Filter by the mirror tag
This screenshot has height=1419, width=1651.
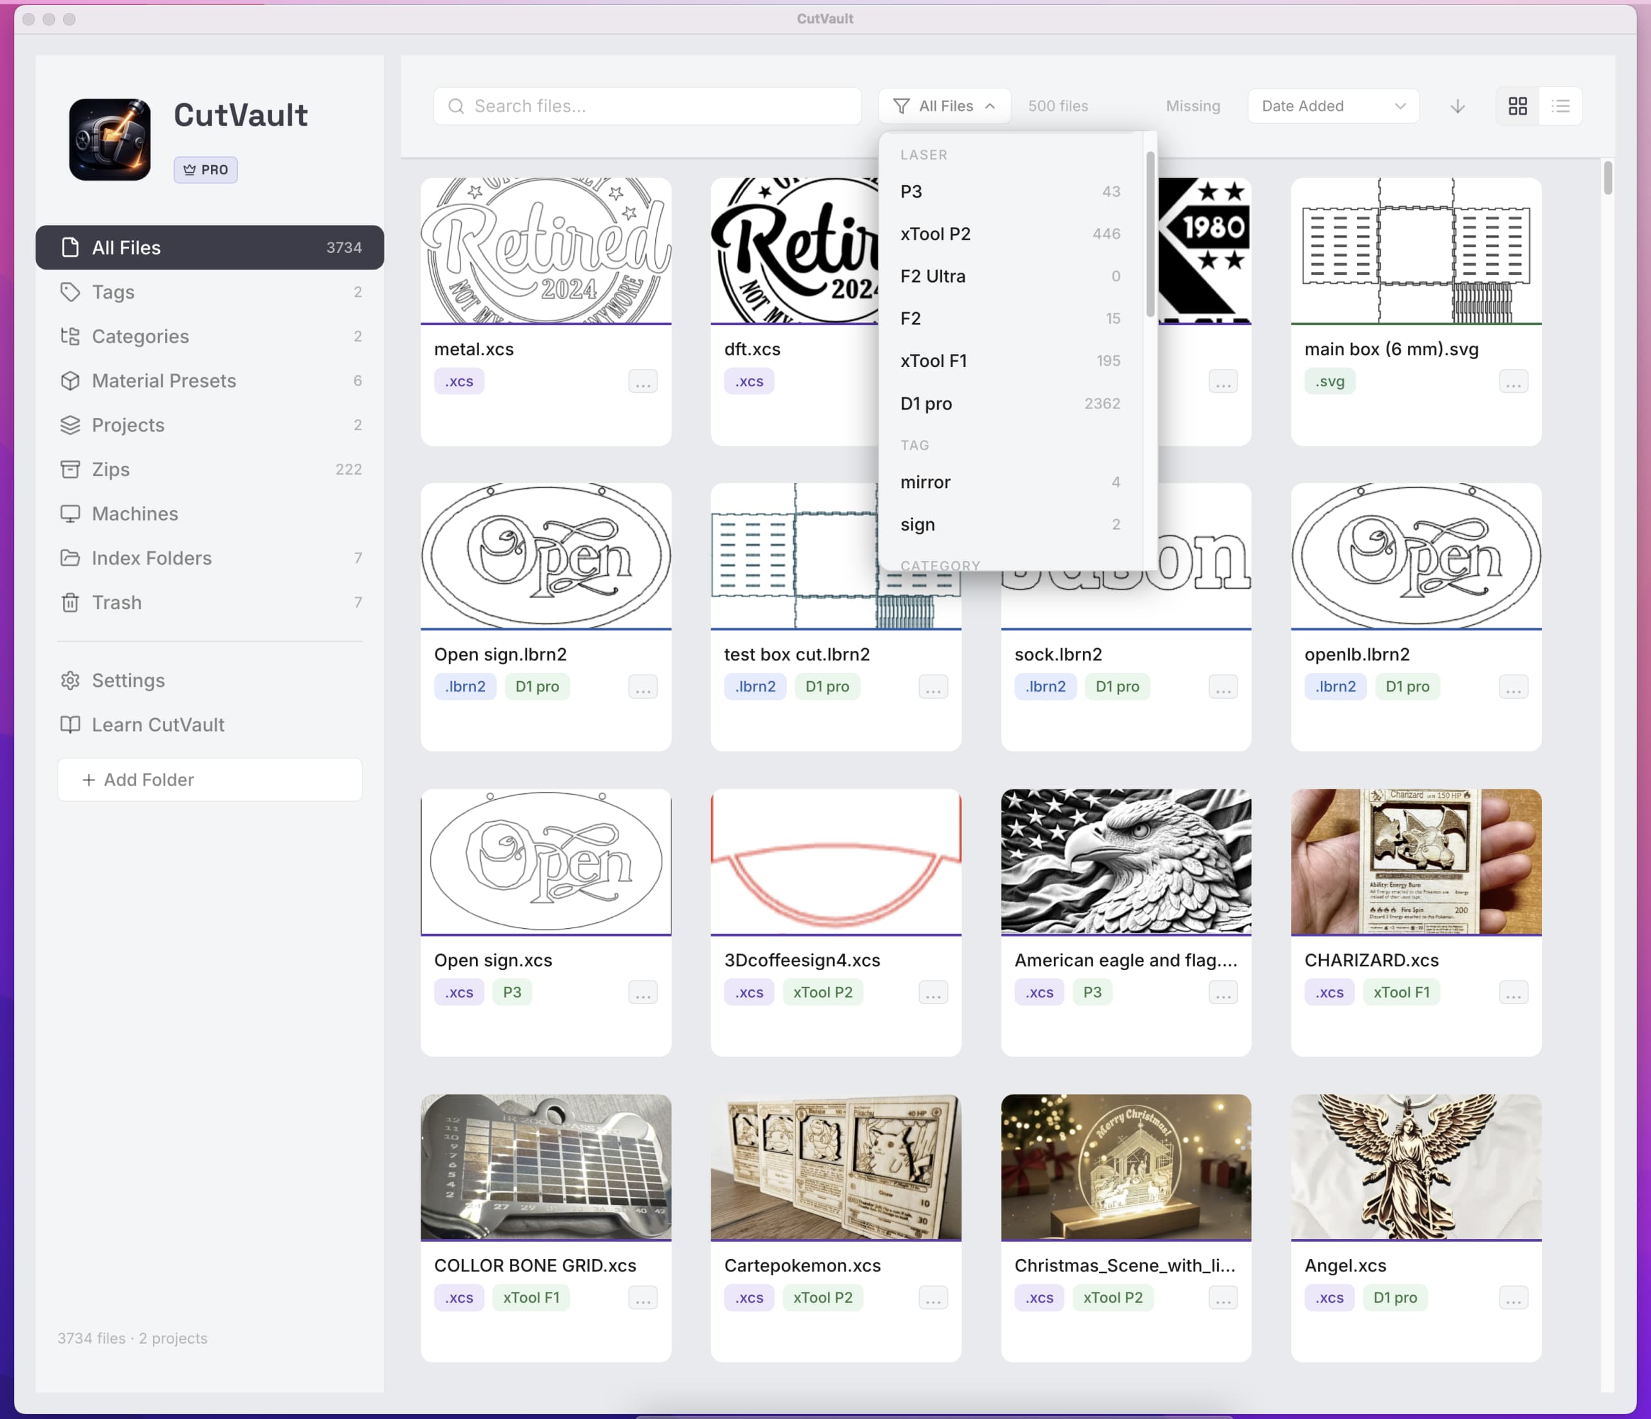click(1011, 482)
